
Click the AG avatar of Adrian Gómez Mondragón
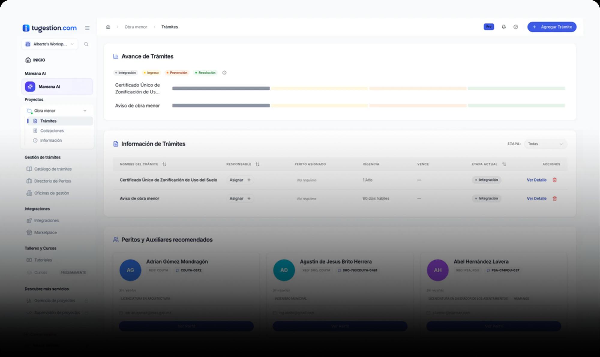coord(130,270)
